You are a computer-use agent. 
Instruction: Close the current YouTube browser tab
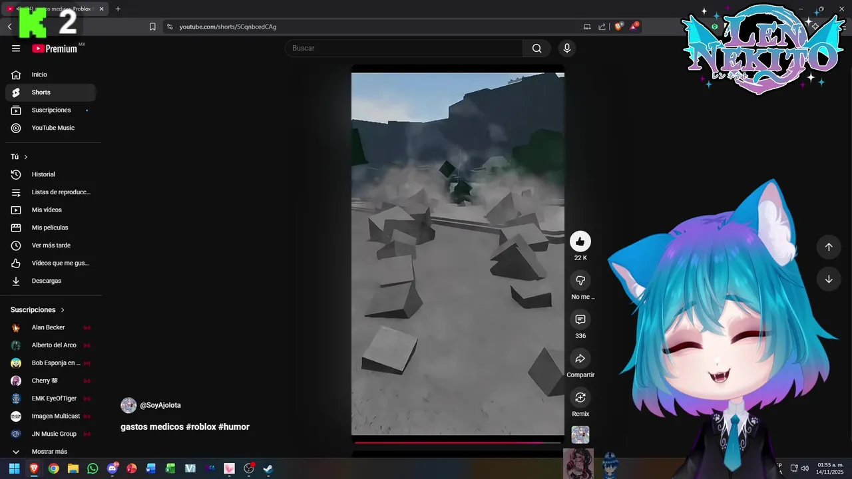point(101,9)
